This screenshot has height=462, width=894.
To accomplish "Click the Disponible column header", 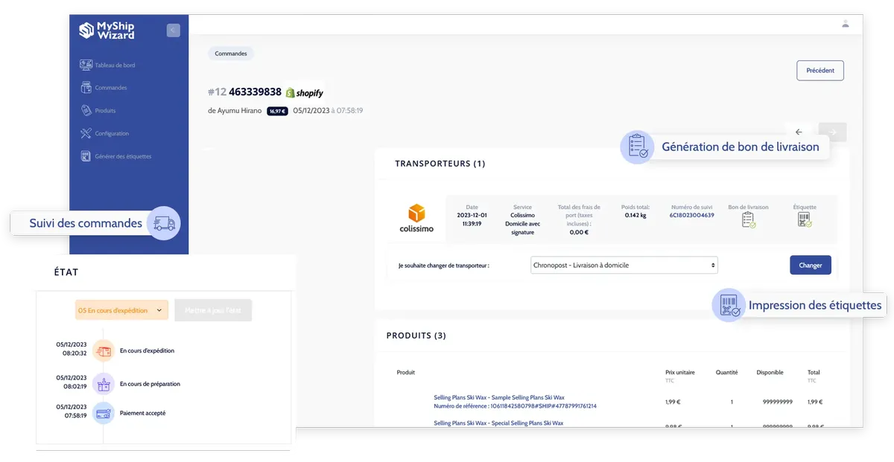I will point(770,372).
